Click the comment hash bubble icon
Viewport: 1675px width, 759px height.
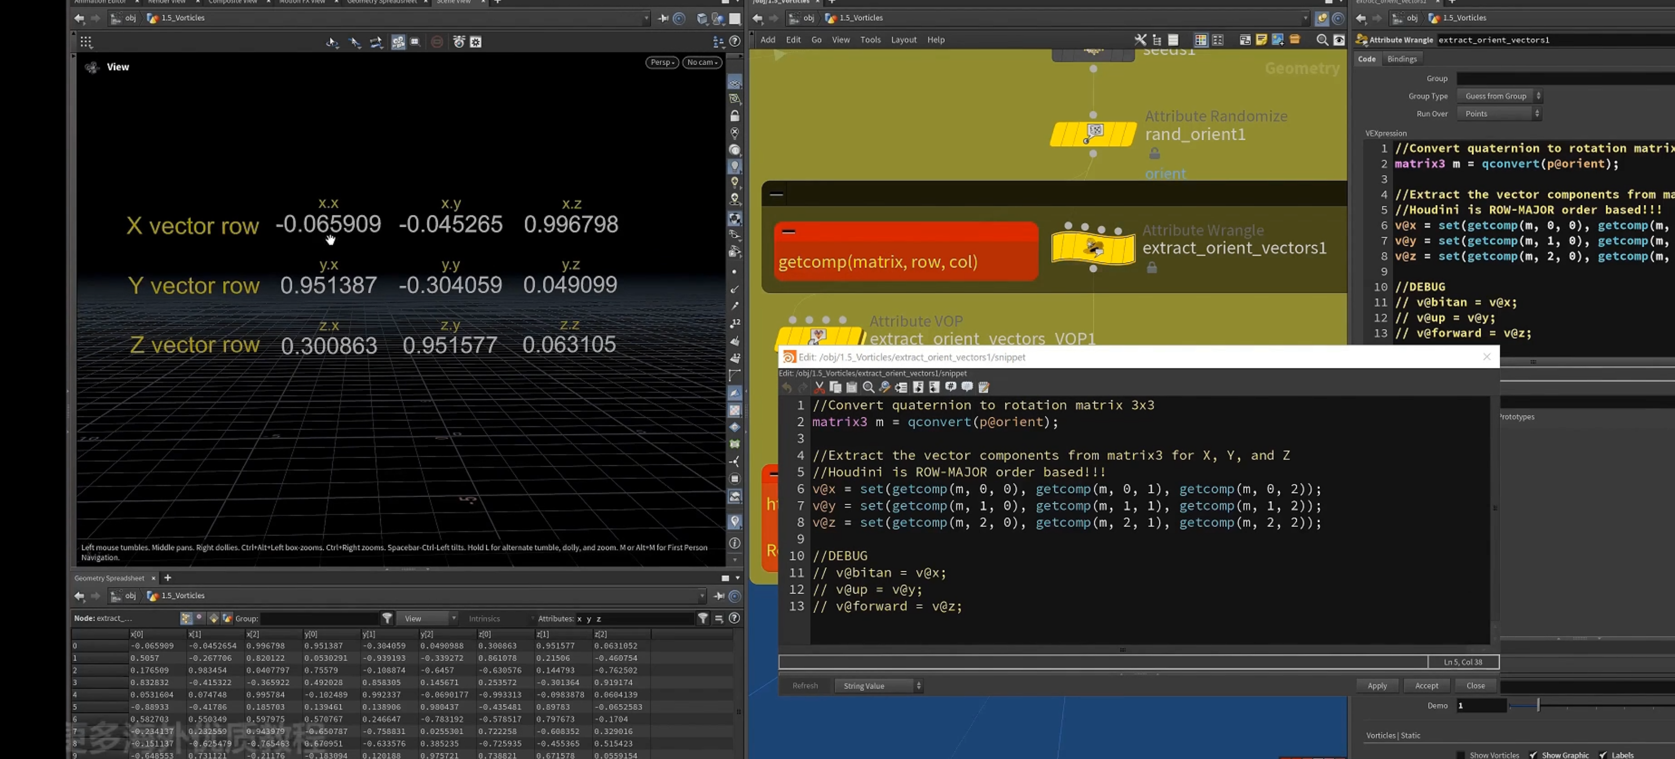click(951, 387)
